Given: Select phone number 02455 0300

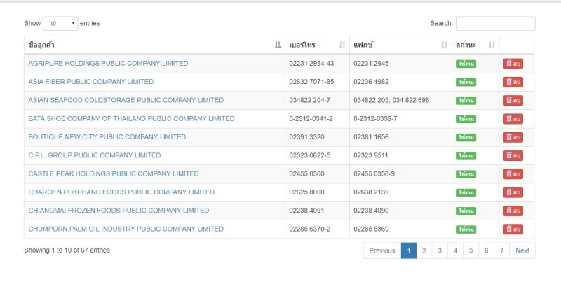Looking at the screenshot, I should point(307,173).
